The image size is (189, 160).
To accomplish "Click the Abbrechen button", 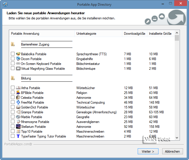I will click(x=172, y=151).
